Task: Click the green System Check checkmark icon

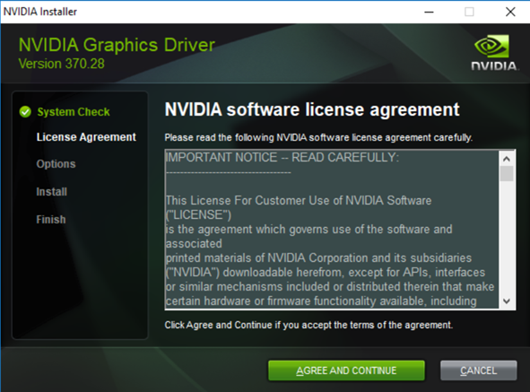Action: (25, 111)
